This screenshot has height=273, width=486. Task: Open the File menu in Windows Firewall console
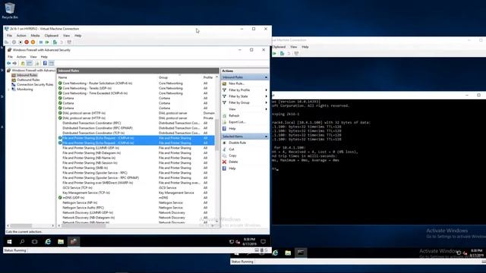(10, 57)
